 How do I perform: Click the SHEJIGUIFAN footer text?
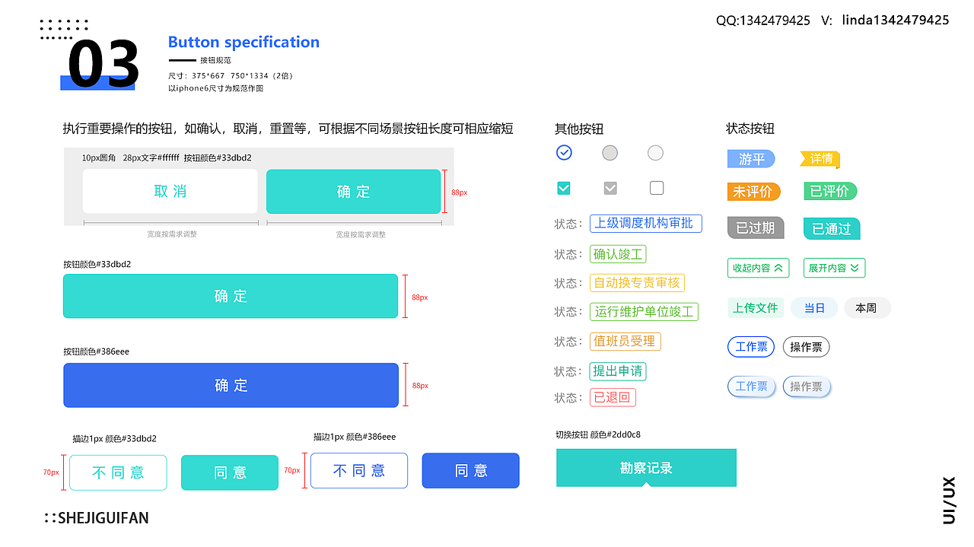coord(103,518)
